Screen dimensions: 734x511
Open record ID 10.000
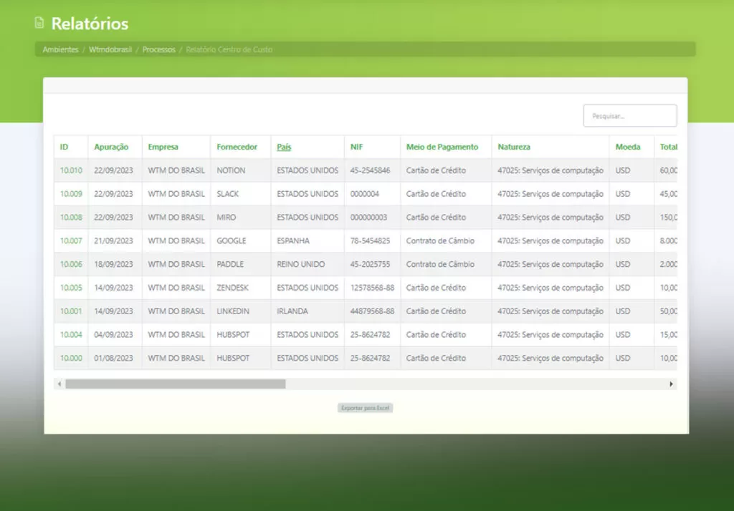coord(71,358)
